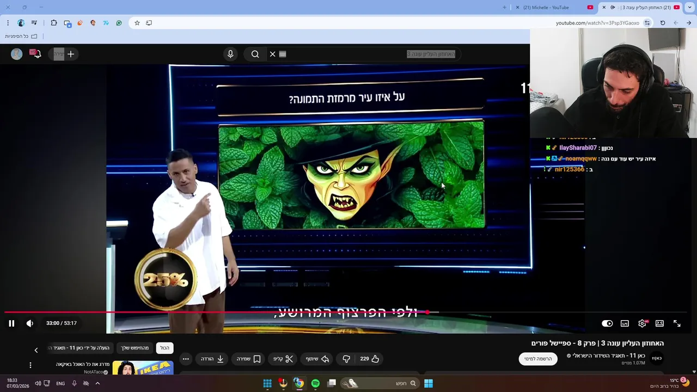View site information icon in address bar
Viewport: 697px width, 392px height.
647,23
